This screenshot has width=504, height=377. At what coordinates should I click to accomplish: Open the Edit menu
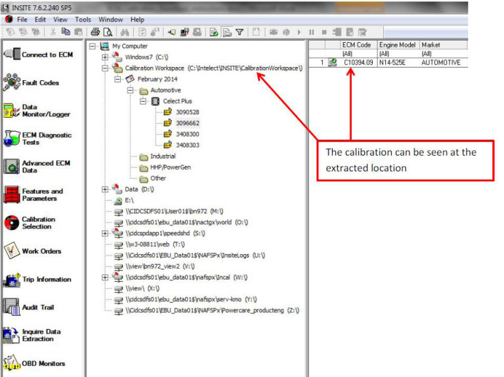coord(40,19)
